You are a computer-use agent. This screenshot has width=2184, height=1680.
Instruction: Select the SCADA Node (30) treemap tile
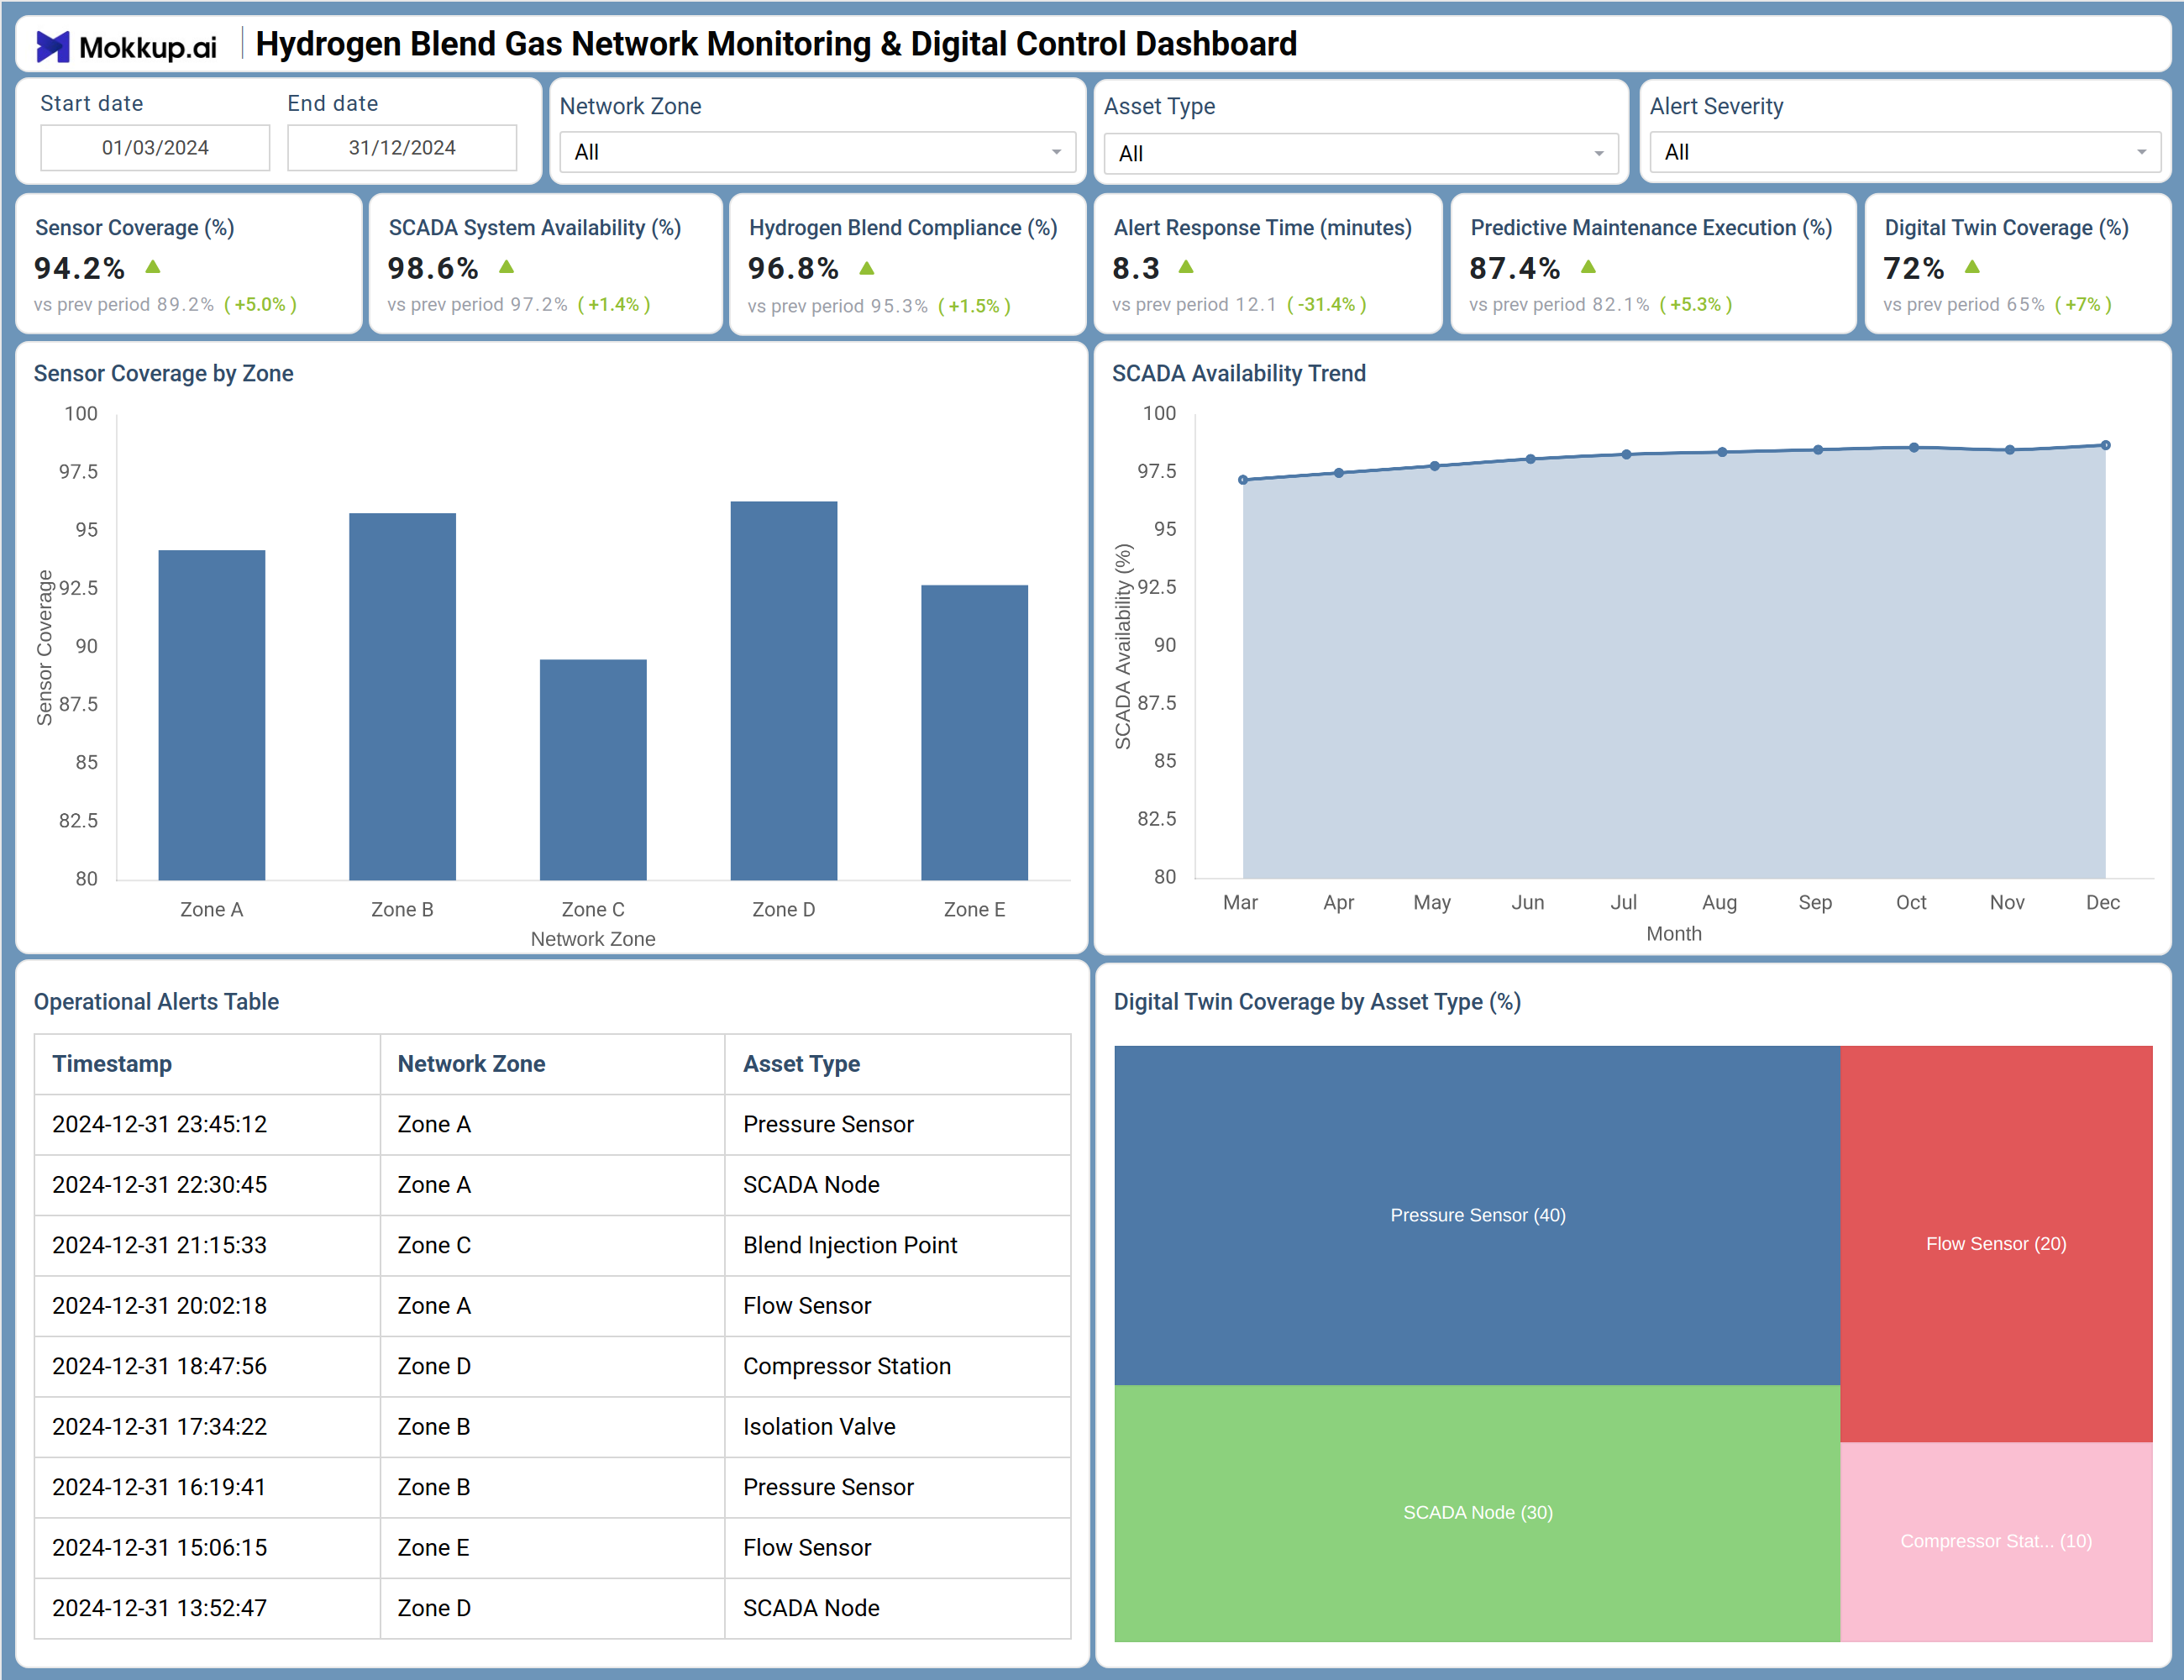[1477, 1512]
